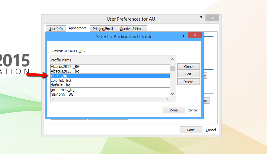The width and height of the screenshot is (267, 154).
Task: Pick the mainonly._BG profile
Action: coord(110,94)
